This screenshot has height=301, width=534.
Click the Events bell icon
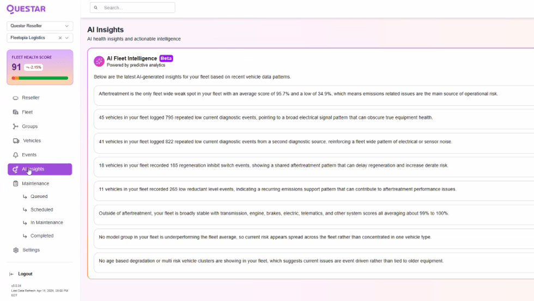(15, 155)
